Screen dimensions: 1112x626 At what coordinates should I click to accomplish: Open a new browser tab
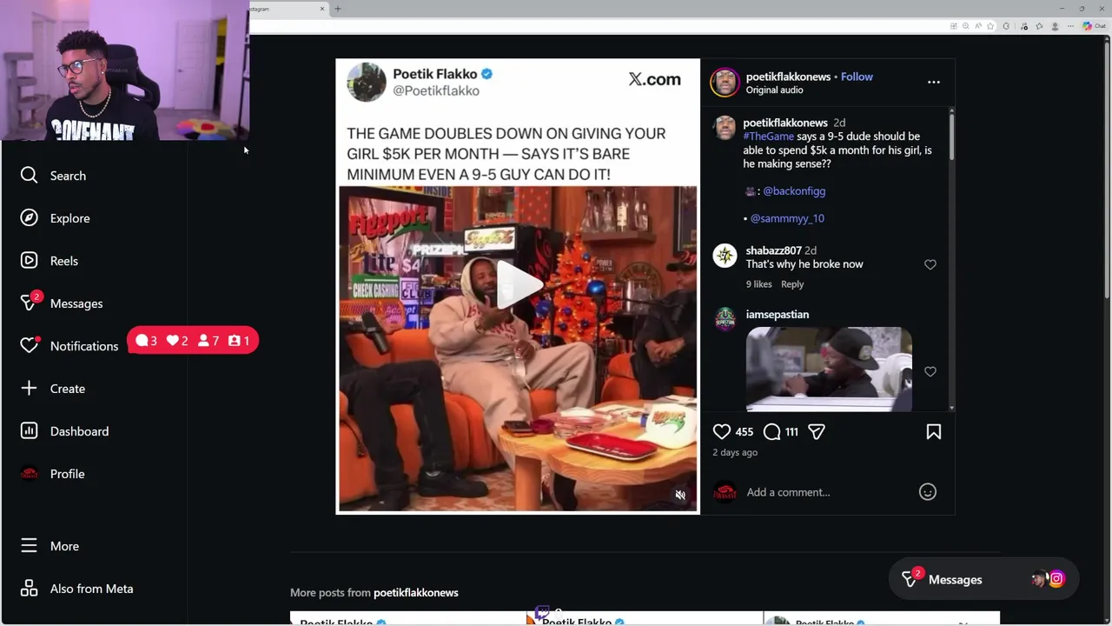(x=338, y=9)
